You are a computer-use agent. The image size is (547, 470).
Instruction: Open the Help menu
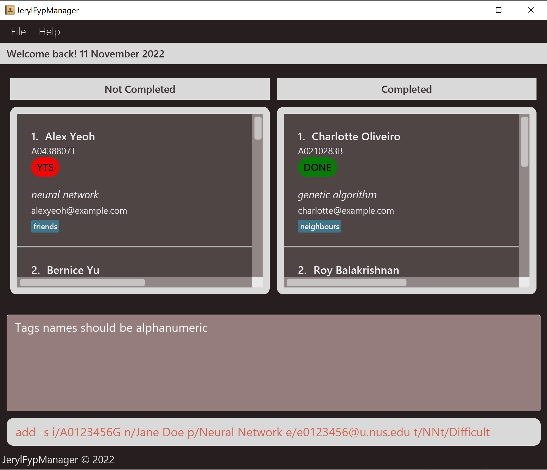[49, 32]
